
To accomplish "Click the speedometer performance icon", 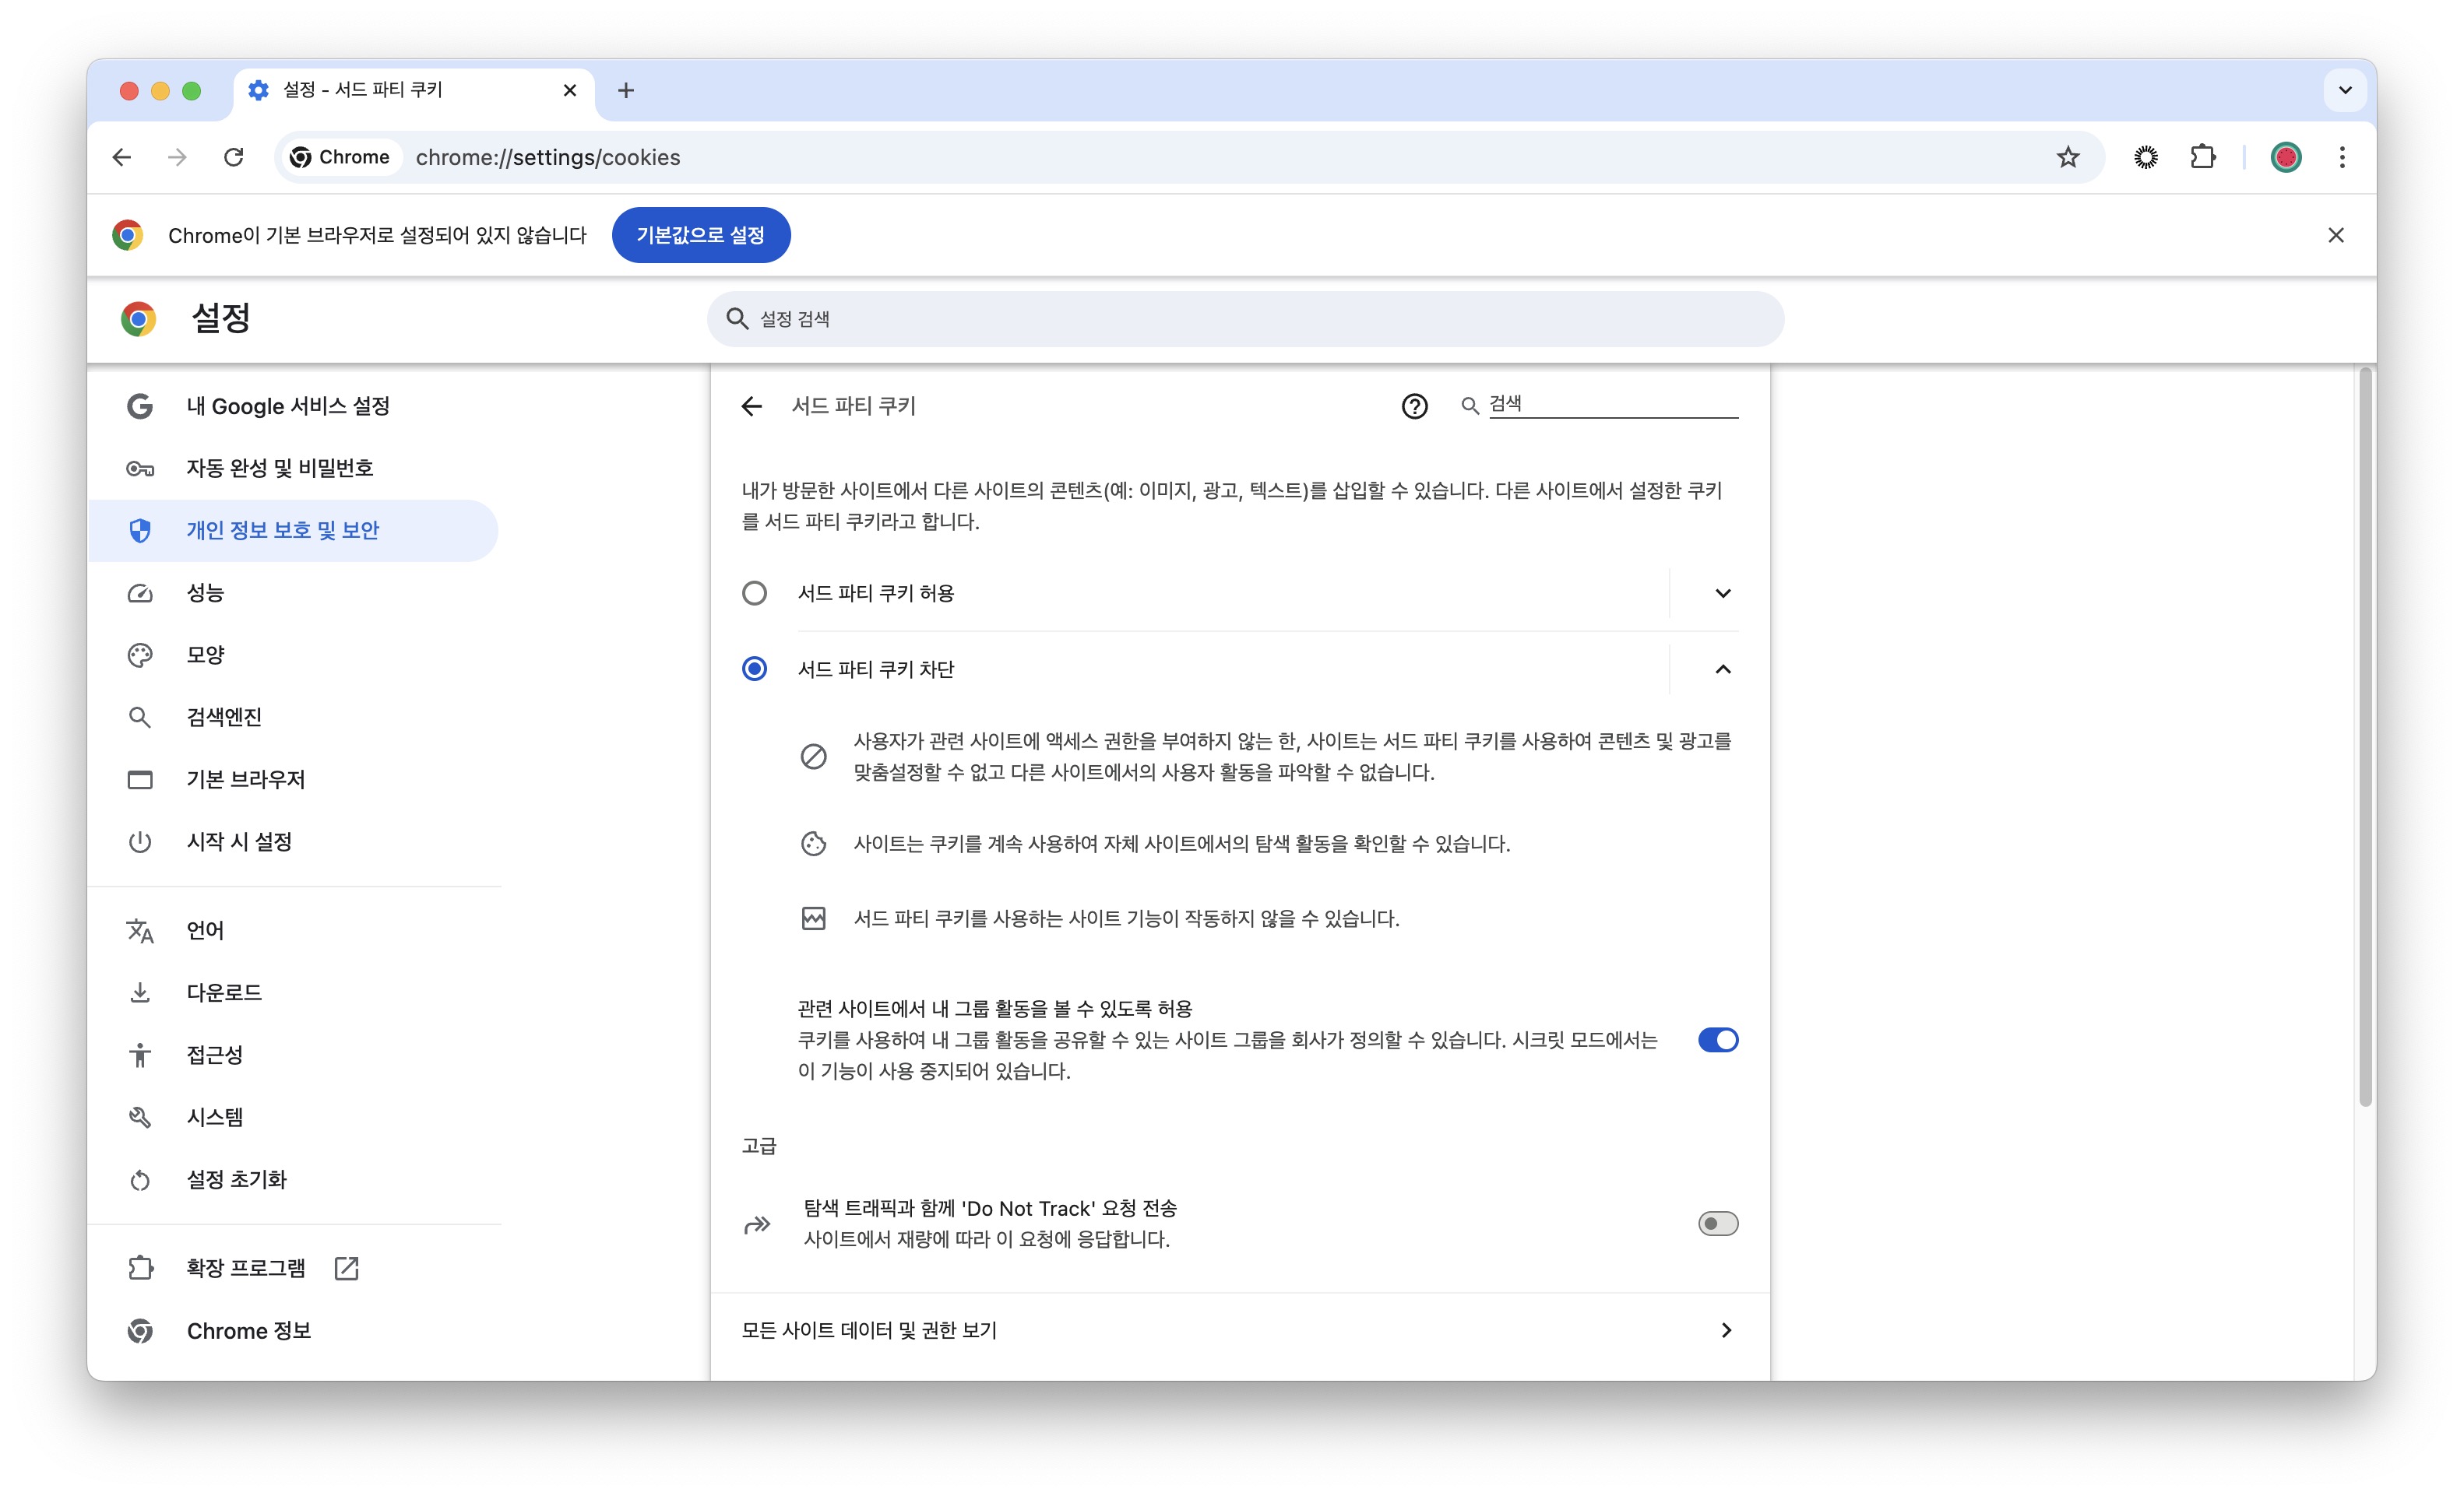I will 140,594.
